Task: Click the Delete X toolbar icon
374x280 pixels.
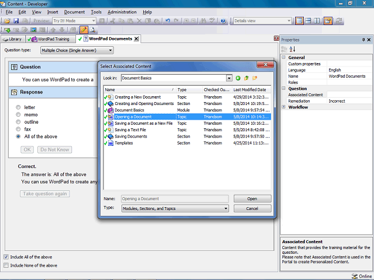Action: click(x=139, y=21)
